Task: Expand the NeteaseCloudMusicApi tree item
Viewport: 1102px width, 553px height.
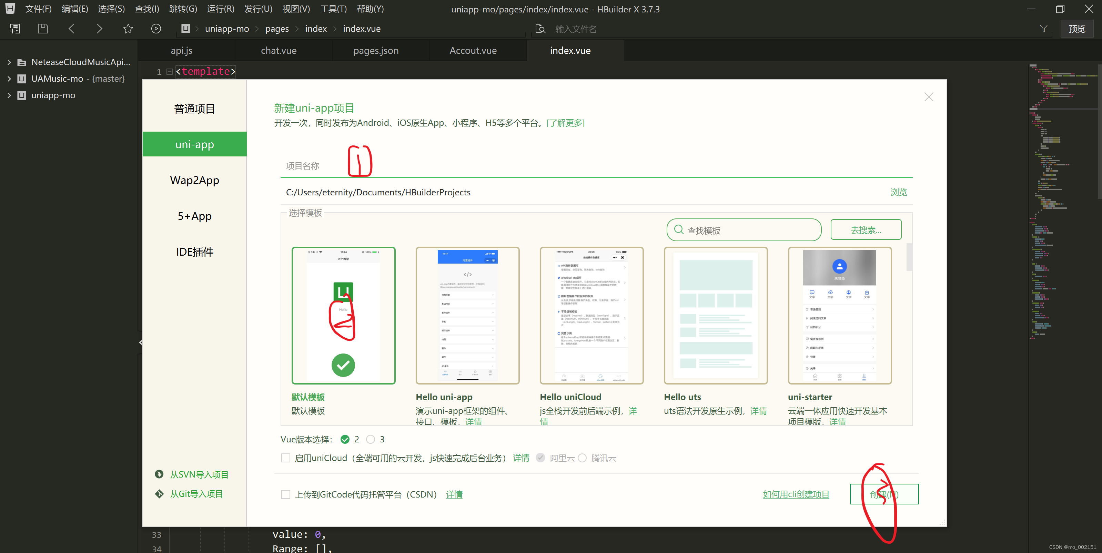Action: click(9, 62)
